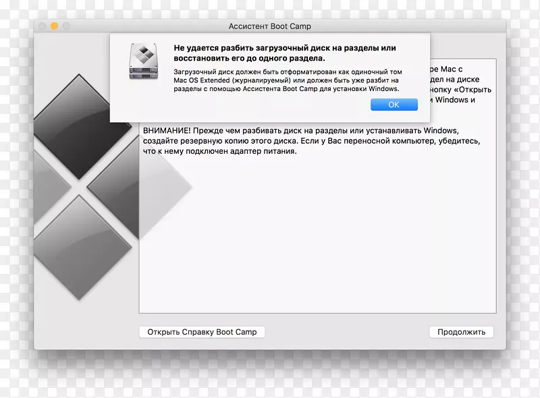The image size is (540, 398).
Task: Click the Ассистент Boot Camp title text
Action: (x=269, y=26)
